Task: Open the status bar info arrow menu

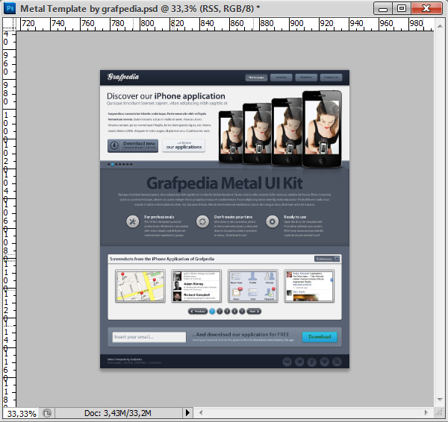Action: [187, 412]
